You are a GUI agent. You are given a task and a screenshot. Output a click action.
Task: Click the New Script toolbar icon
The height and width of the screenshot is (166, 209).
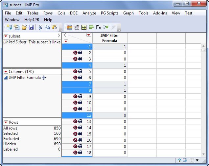[17, 27]
